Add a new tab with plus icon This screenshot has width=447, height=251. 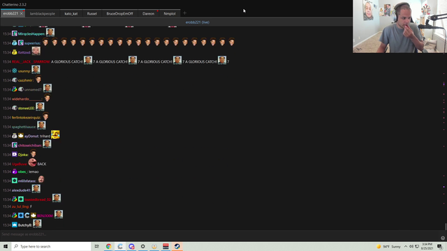tap(184, 13)
